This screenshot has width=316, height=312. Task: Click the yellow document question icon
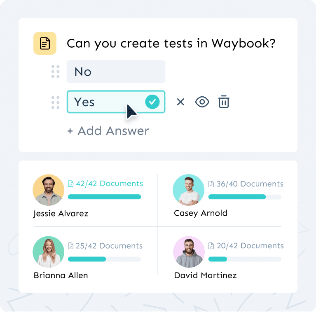[44, 43]
